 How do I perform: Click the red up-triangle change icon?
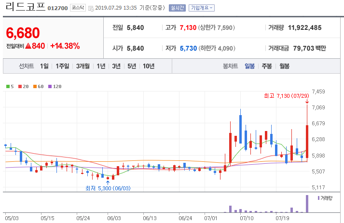[x=28, y=46]
